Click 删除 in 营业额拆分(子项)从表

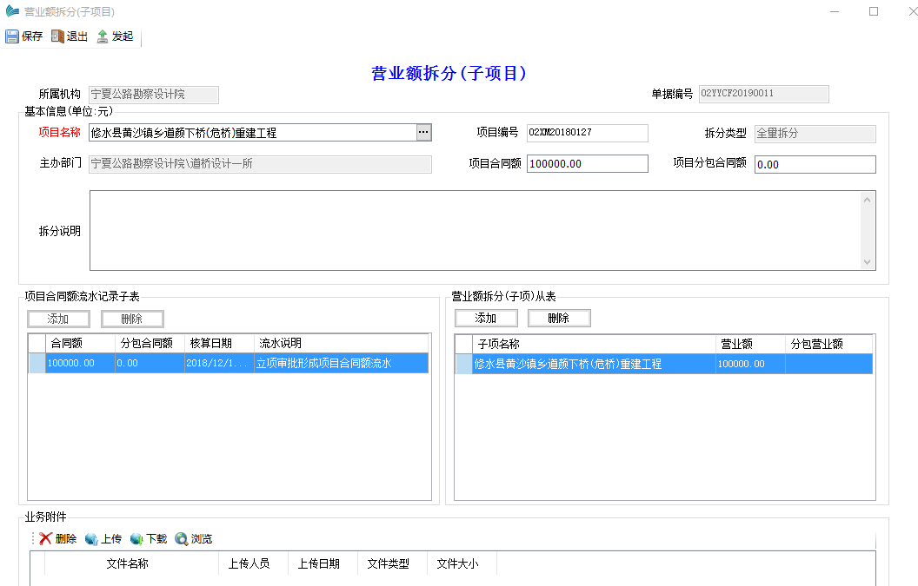[x=559, y=318]
